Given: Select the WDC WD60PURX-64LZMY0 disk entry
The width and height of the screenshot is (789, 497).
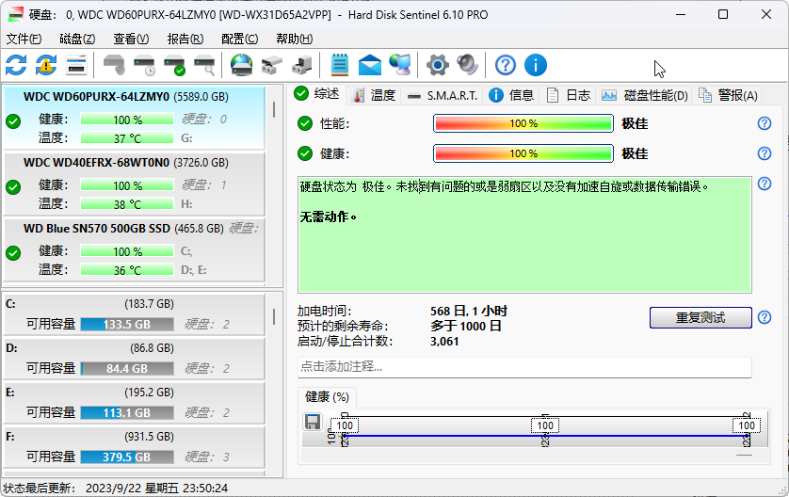Looking at the screenshot, I should [134, 119].
